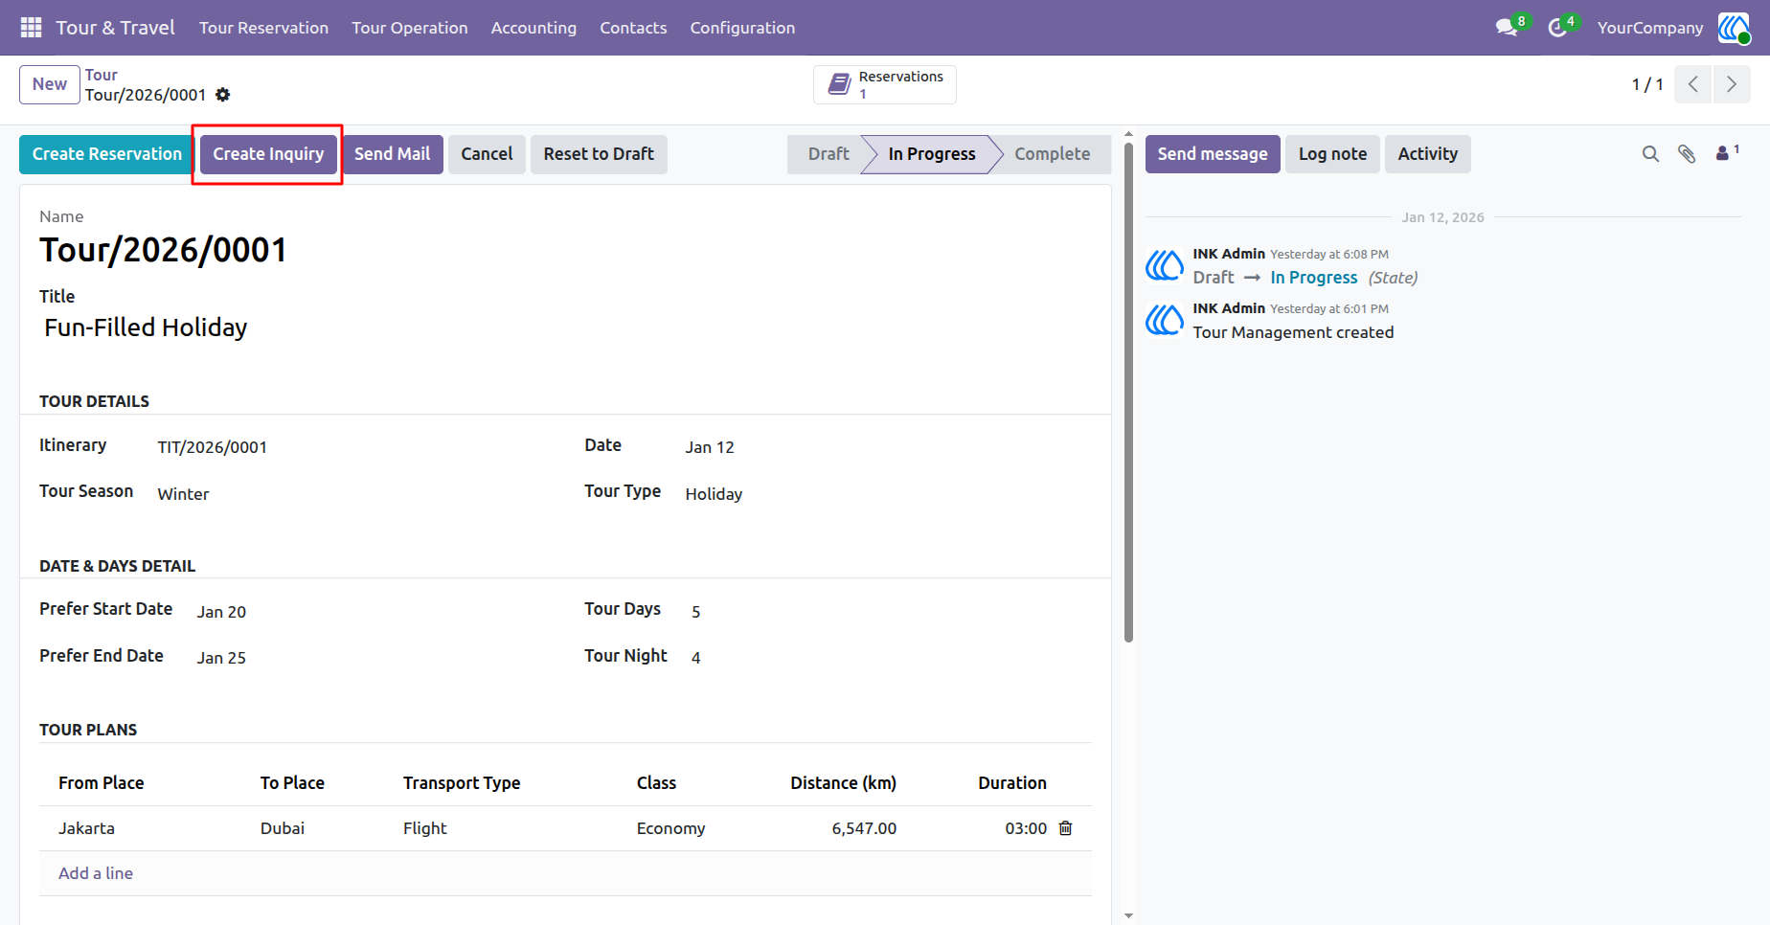Follow the Tour breadcrumb link
The height and width of the screenshot is (925, 1770).
(101, 75)
